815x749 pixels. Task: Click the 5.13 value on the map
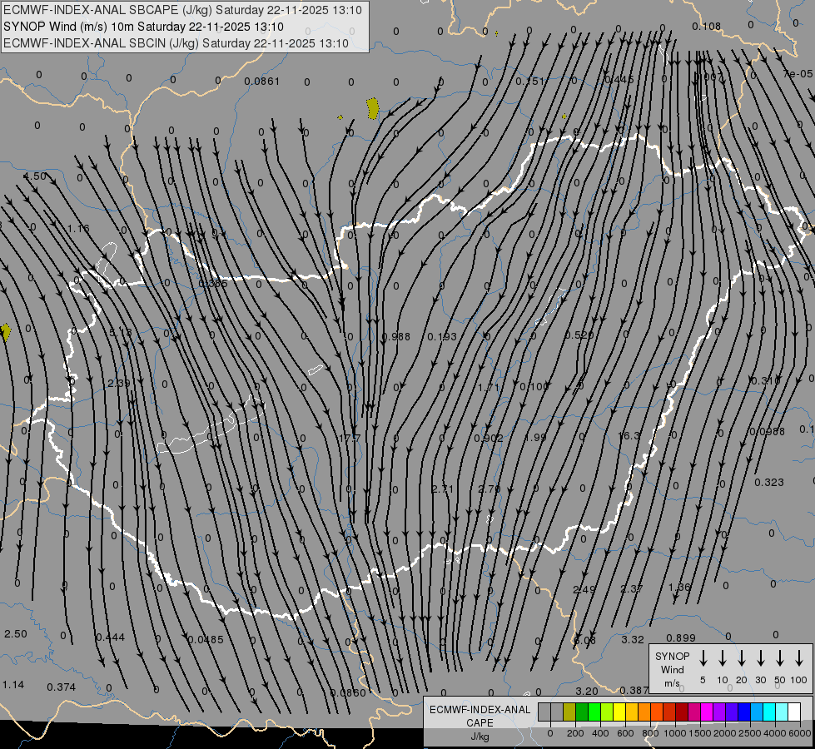(x=121, y=332)
